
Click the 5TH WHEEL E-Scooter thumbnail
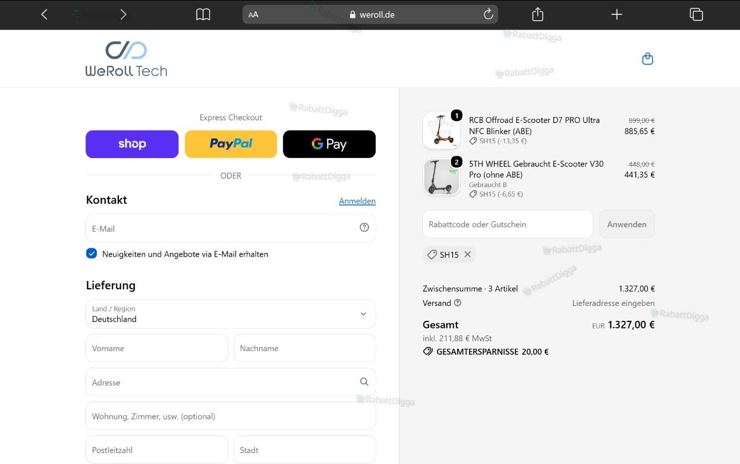point(442,177)
